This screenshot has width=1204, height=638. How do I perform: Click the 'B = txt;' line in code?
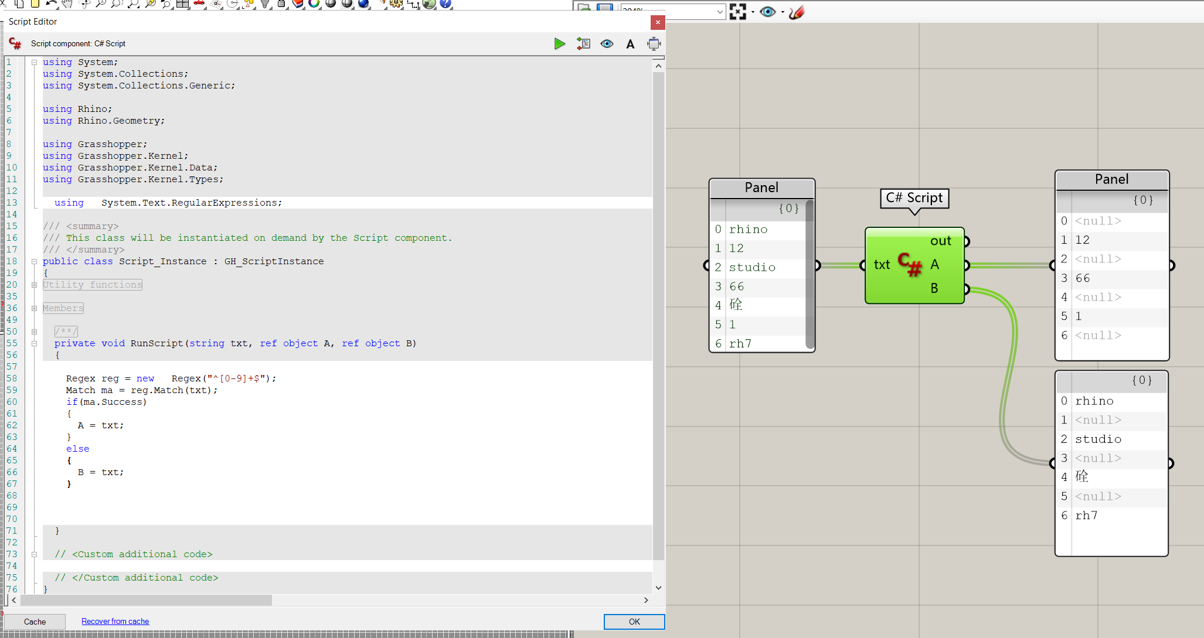[x=101, y=472]
